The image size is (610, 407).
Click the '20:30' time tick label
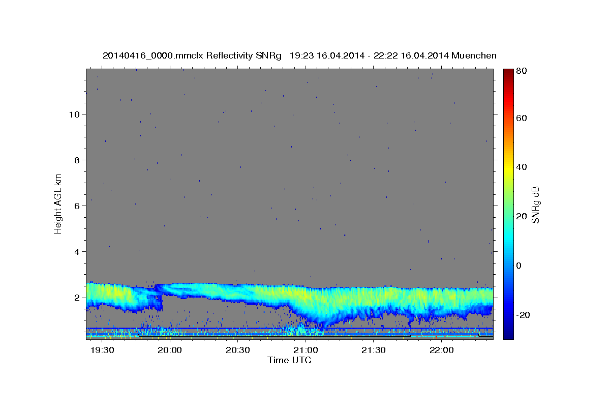coord(238,351)
